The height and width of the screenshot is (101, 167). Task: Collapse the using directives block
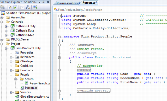59,16
